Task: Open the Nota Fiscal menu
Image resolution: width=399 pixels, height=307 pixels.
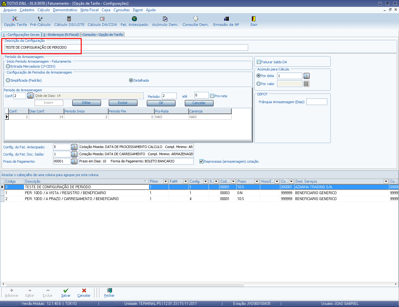Action: 89,10
